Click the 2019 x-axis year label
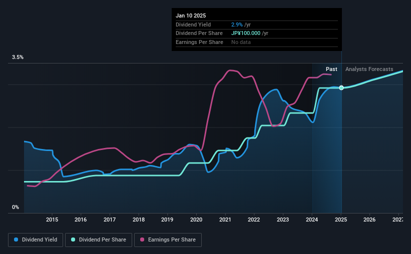The height and width of the screenshot is (254, 411). pos(167,219)
